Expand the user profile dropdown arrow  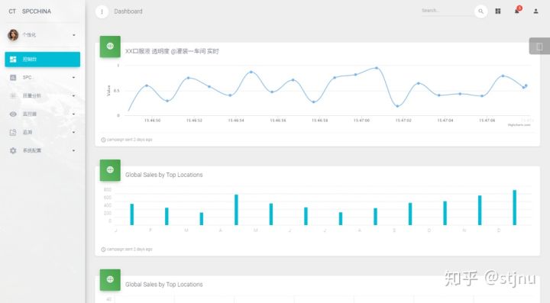[73, 35]
